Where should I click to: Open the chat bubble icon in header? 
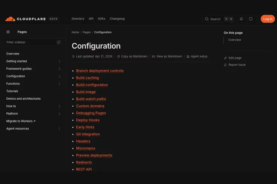click(251, 19)
